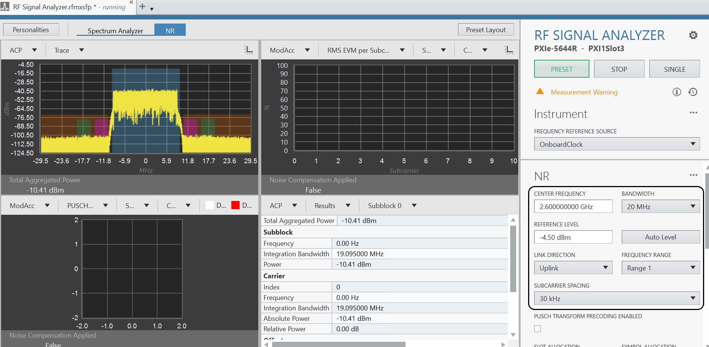Open the Subcarrier Spacing 30 kHz dropdown
The height and width of the screenshot is (347, 709).
pos(617,298)
